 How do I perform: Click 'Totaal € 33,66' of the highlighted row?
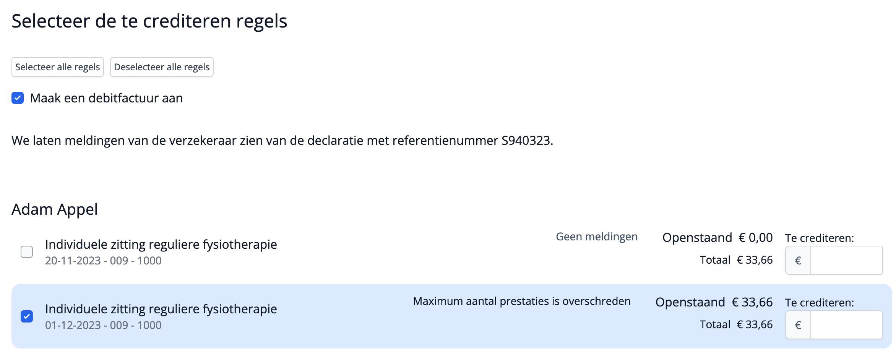click(735, 324)
